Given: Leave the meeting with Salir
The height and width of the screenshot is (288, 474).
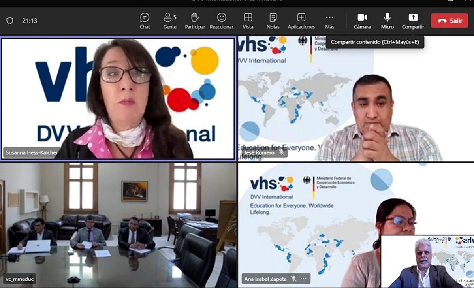Looking at the screenshot, I should pyautogui.click(x=449, y=21).
